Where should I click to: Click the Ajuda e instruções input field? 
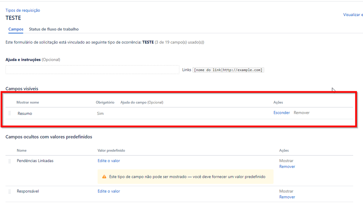coord(92,70)
